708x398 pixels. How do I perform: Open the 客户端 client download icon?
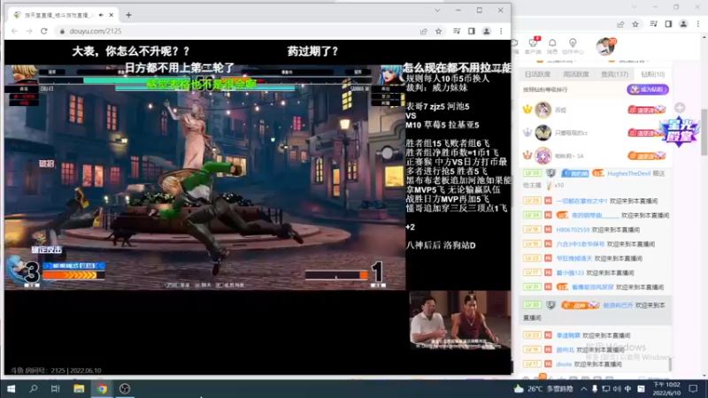pos(534,46)
